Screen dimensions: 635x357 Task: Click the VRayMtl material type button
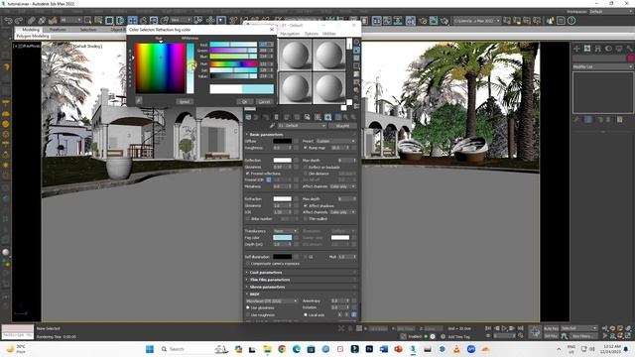point(342,126)
